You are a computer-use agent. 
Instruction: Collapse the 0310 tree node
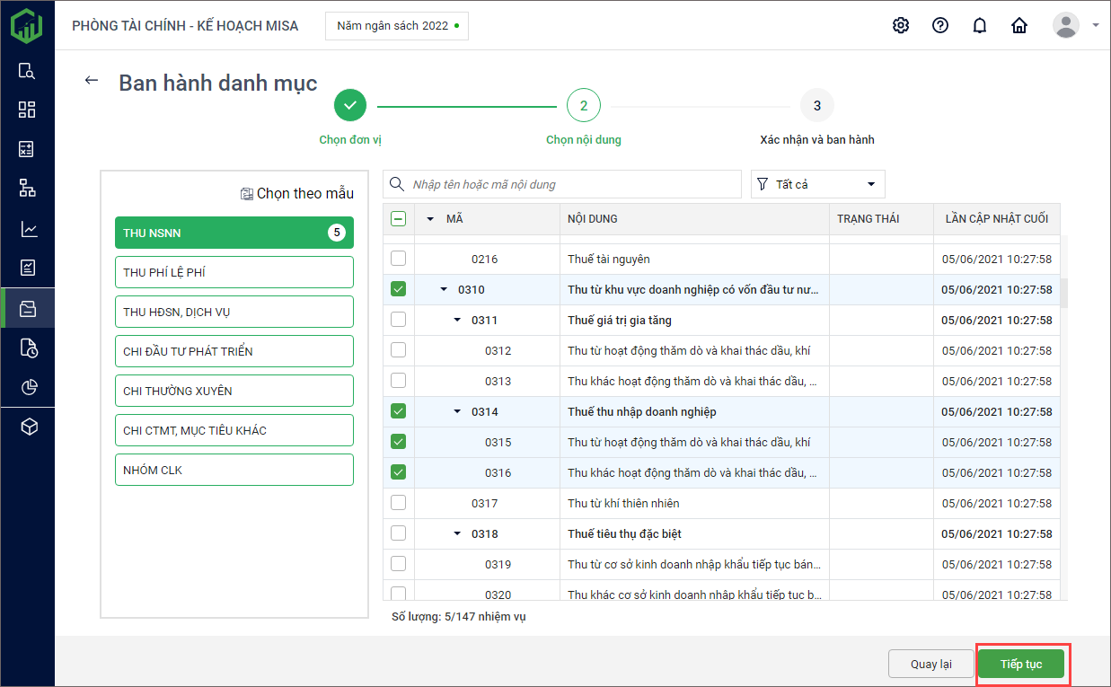(444, 289)
